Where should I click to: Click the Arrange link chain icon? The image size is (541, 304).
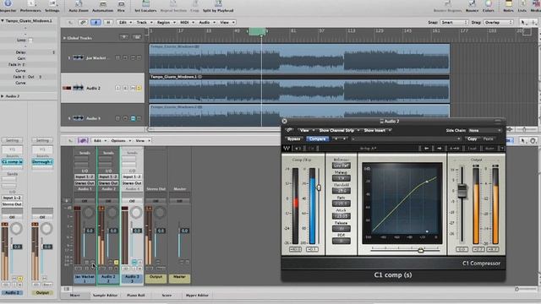pos(83,23)
